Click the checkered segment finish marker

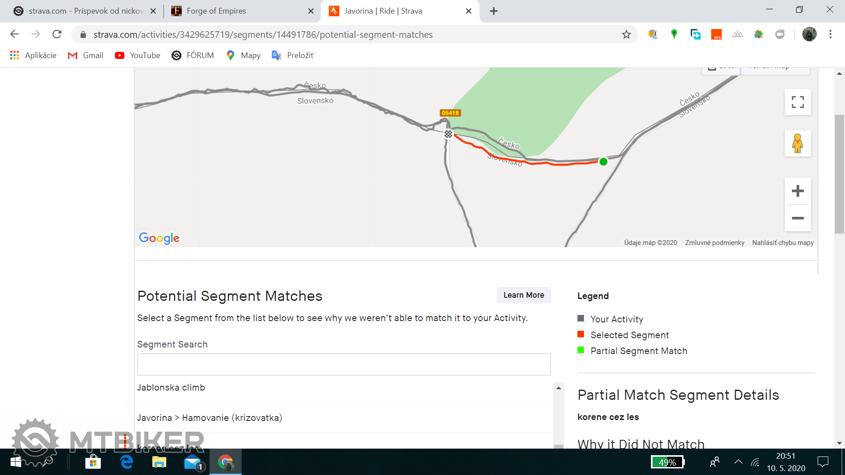click(x=448, y=134)
